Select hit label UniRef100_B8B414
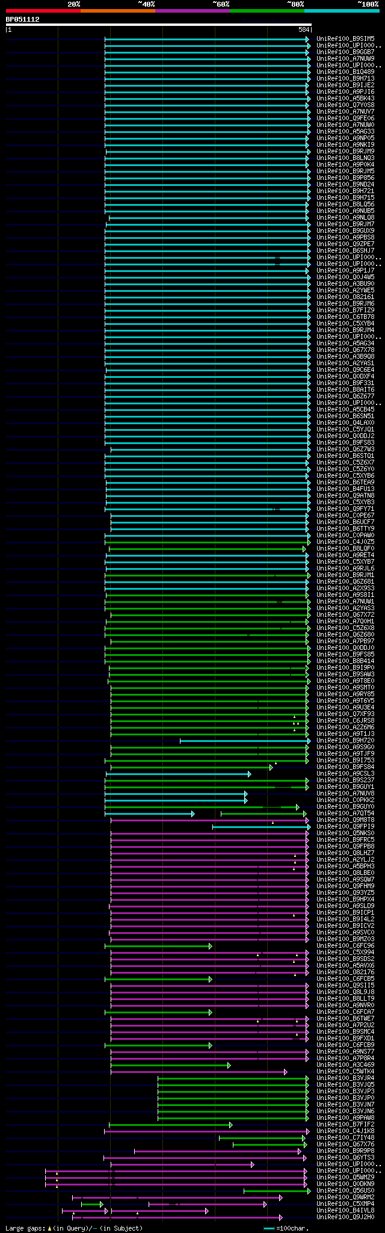 345,661
